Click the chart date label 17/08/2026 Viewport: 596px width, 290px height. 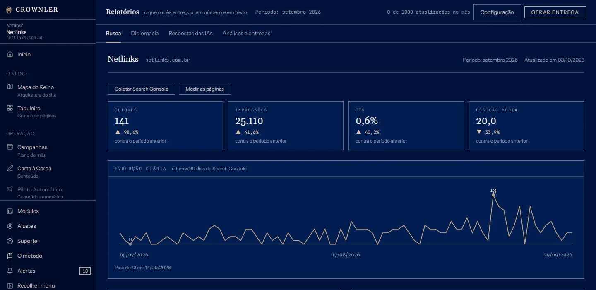346,255
